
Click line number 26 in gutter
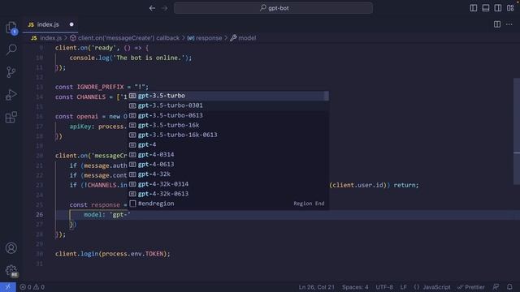pos(40,214)
